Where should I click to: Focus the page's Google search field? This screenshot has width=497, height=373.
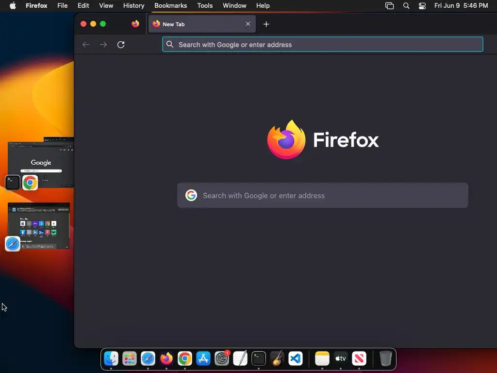tap(323, 195)
